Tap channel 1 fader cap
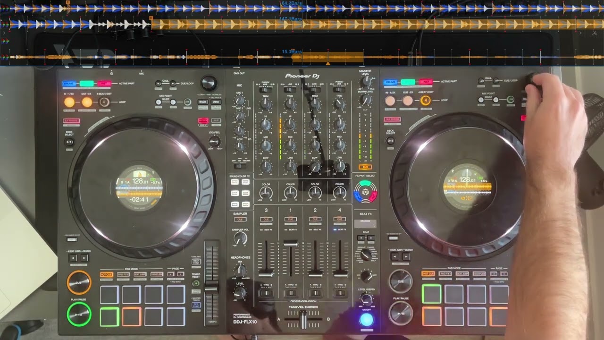Viewport: 604px width, 340px height. point(290,243)
